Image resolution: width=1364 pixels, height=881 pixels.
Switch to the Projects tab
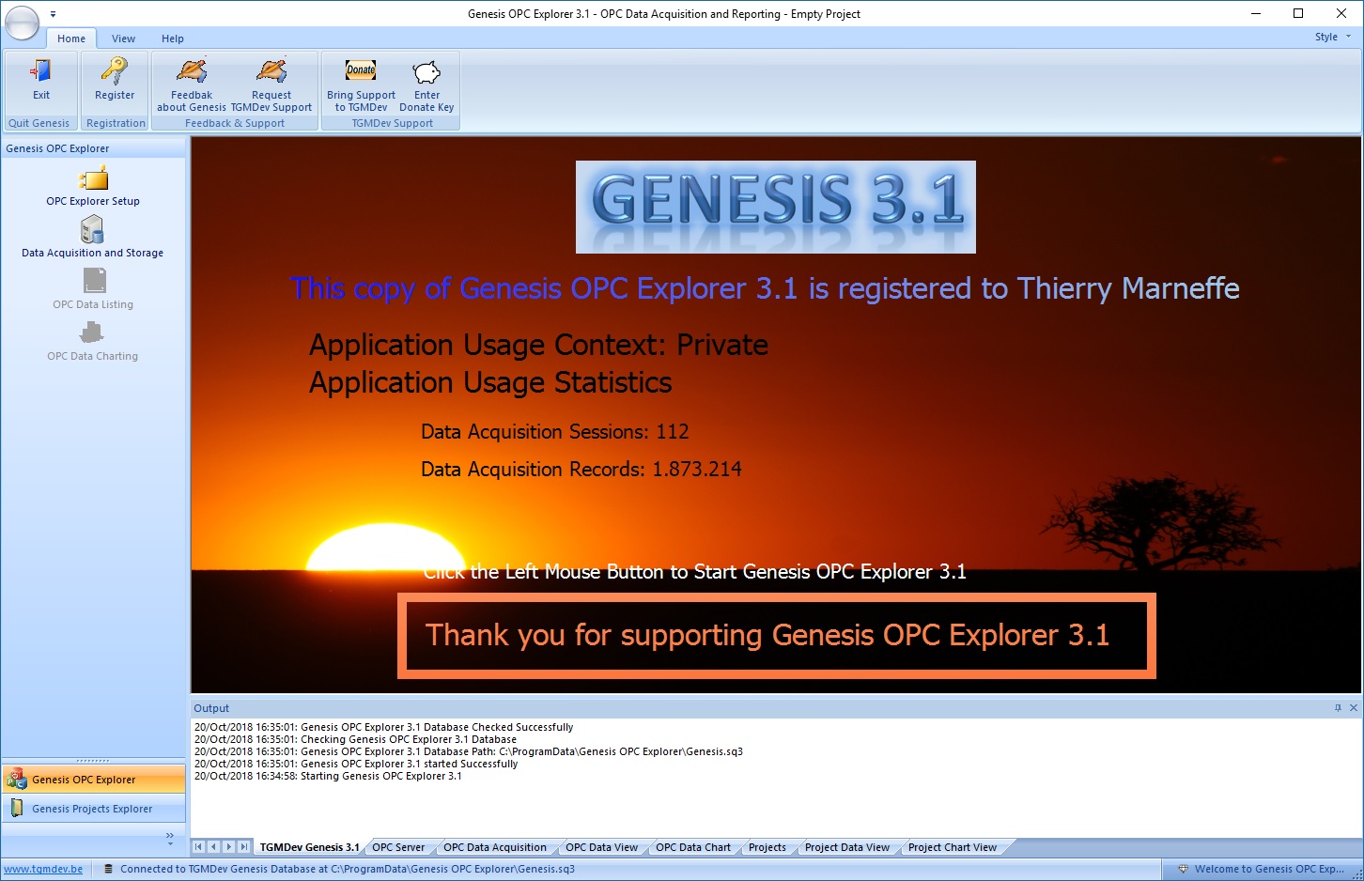coord(767,847)
